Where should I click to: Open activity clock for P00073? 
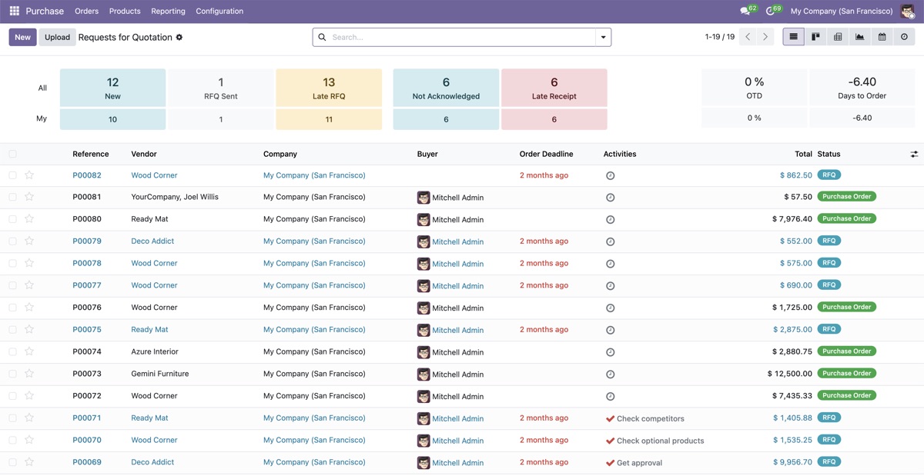[x=610, y=374]
